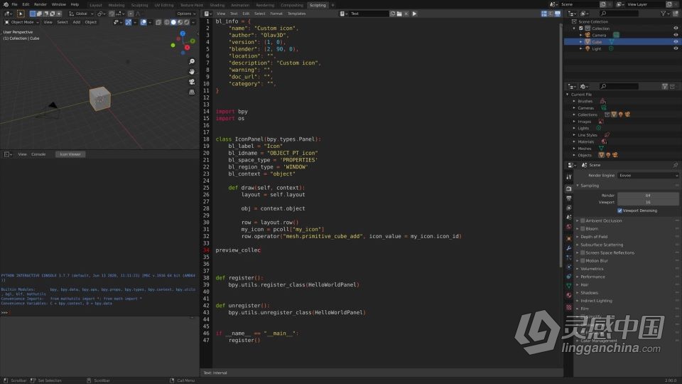
Task: Select the tweak select box tool icon
Action: (x=21, y=14)
